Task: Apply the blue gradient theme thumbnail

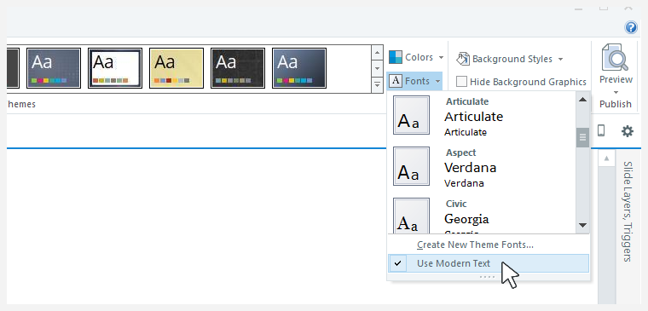Action: [299, 68]
